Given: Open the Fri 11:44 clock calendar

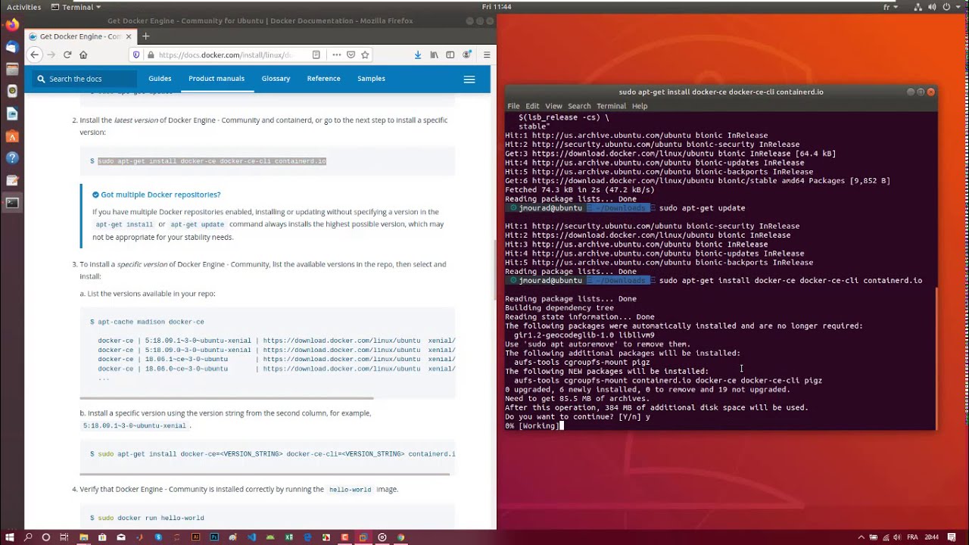Looking at the screenshot, I should [x=496, y=7].
